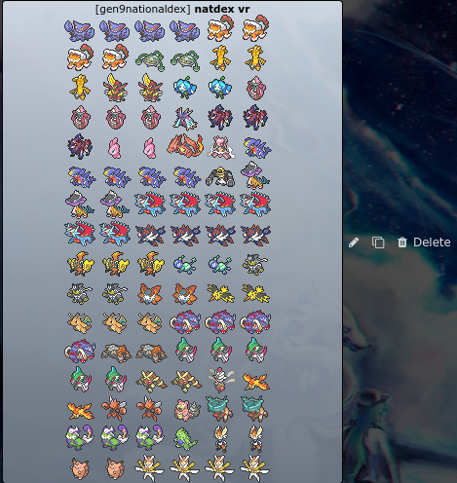Select the Scizor sprite beside Slowbro
Viewport: 457px width, 483px height.
point(150,409)
